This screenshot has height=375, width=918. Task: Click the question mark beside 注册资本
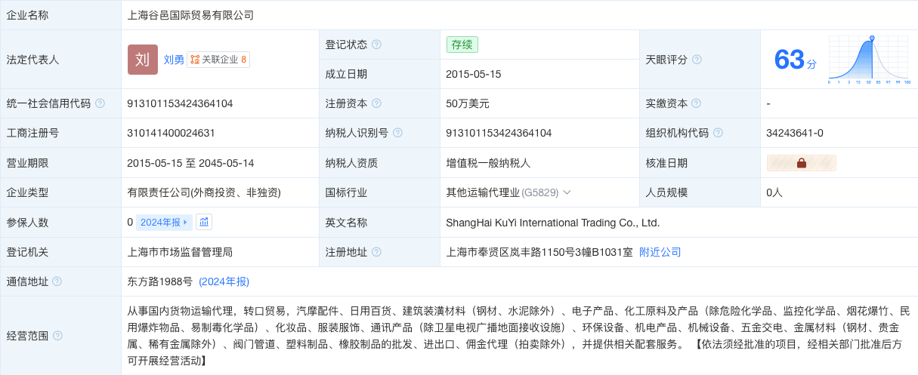tap(376, 103)
